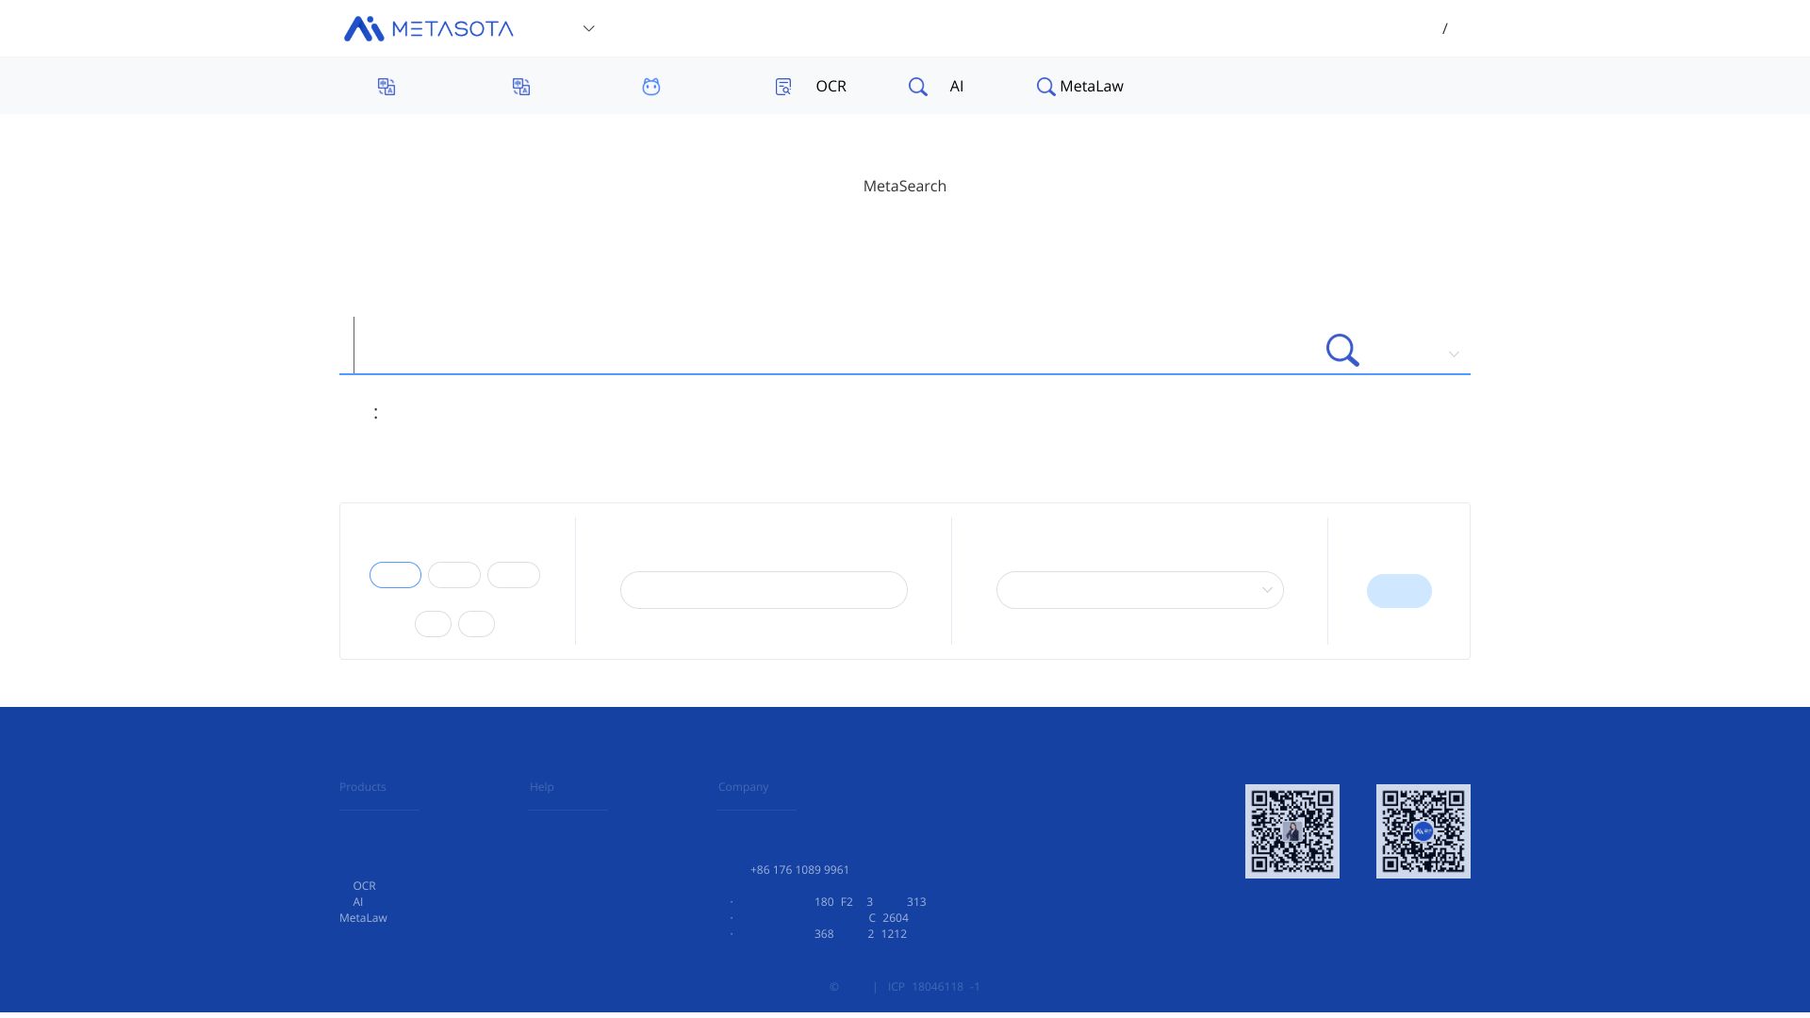Viewport: 1810px width, 1018px height.
Task: Click the Company heading in the footer
Action: click(743, 787)
